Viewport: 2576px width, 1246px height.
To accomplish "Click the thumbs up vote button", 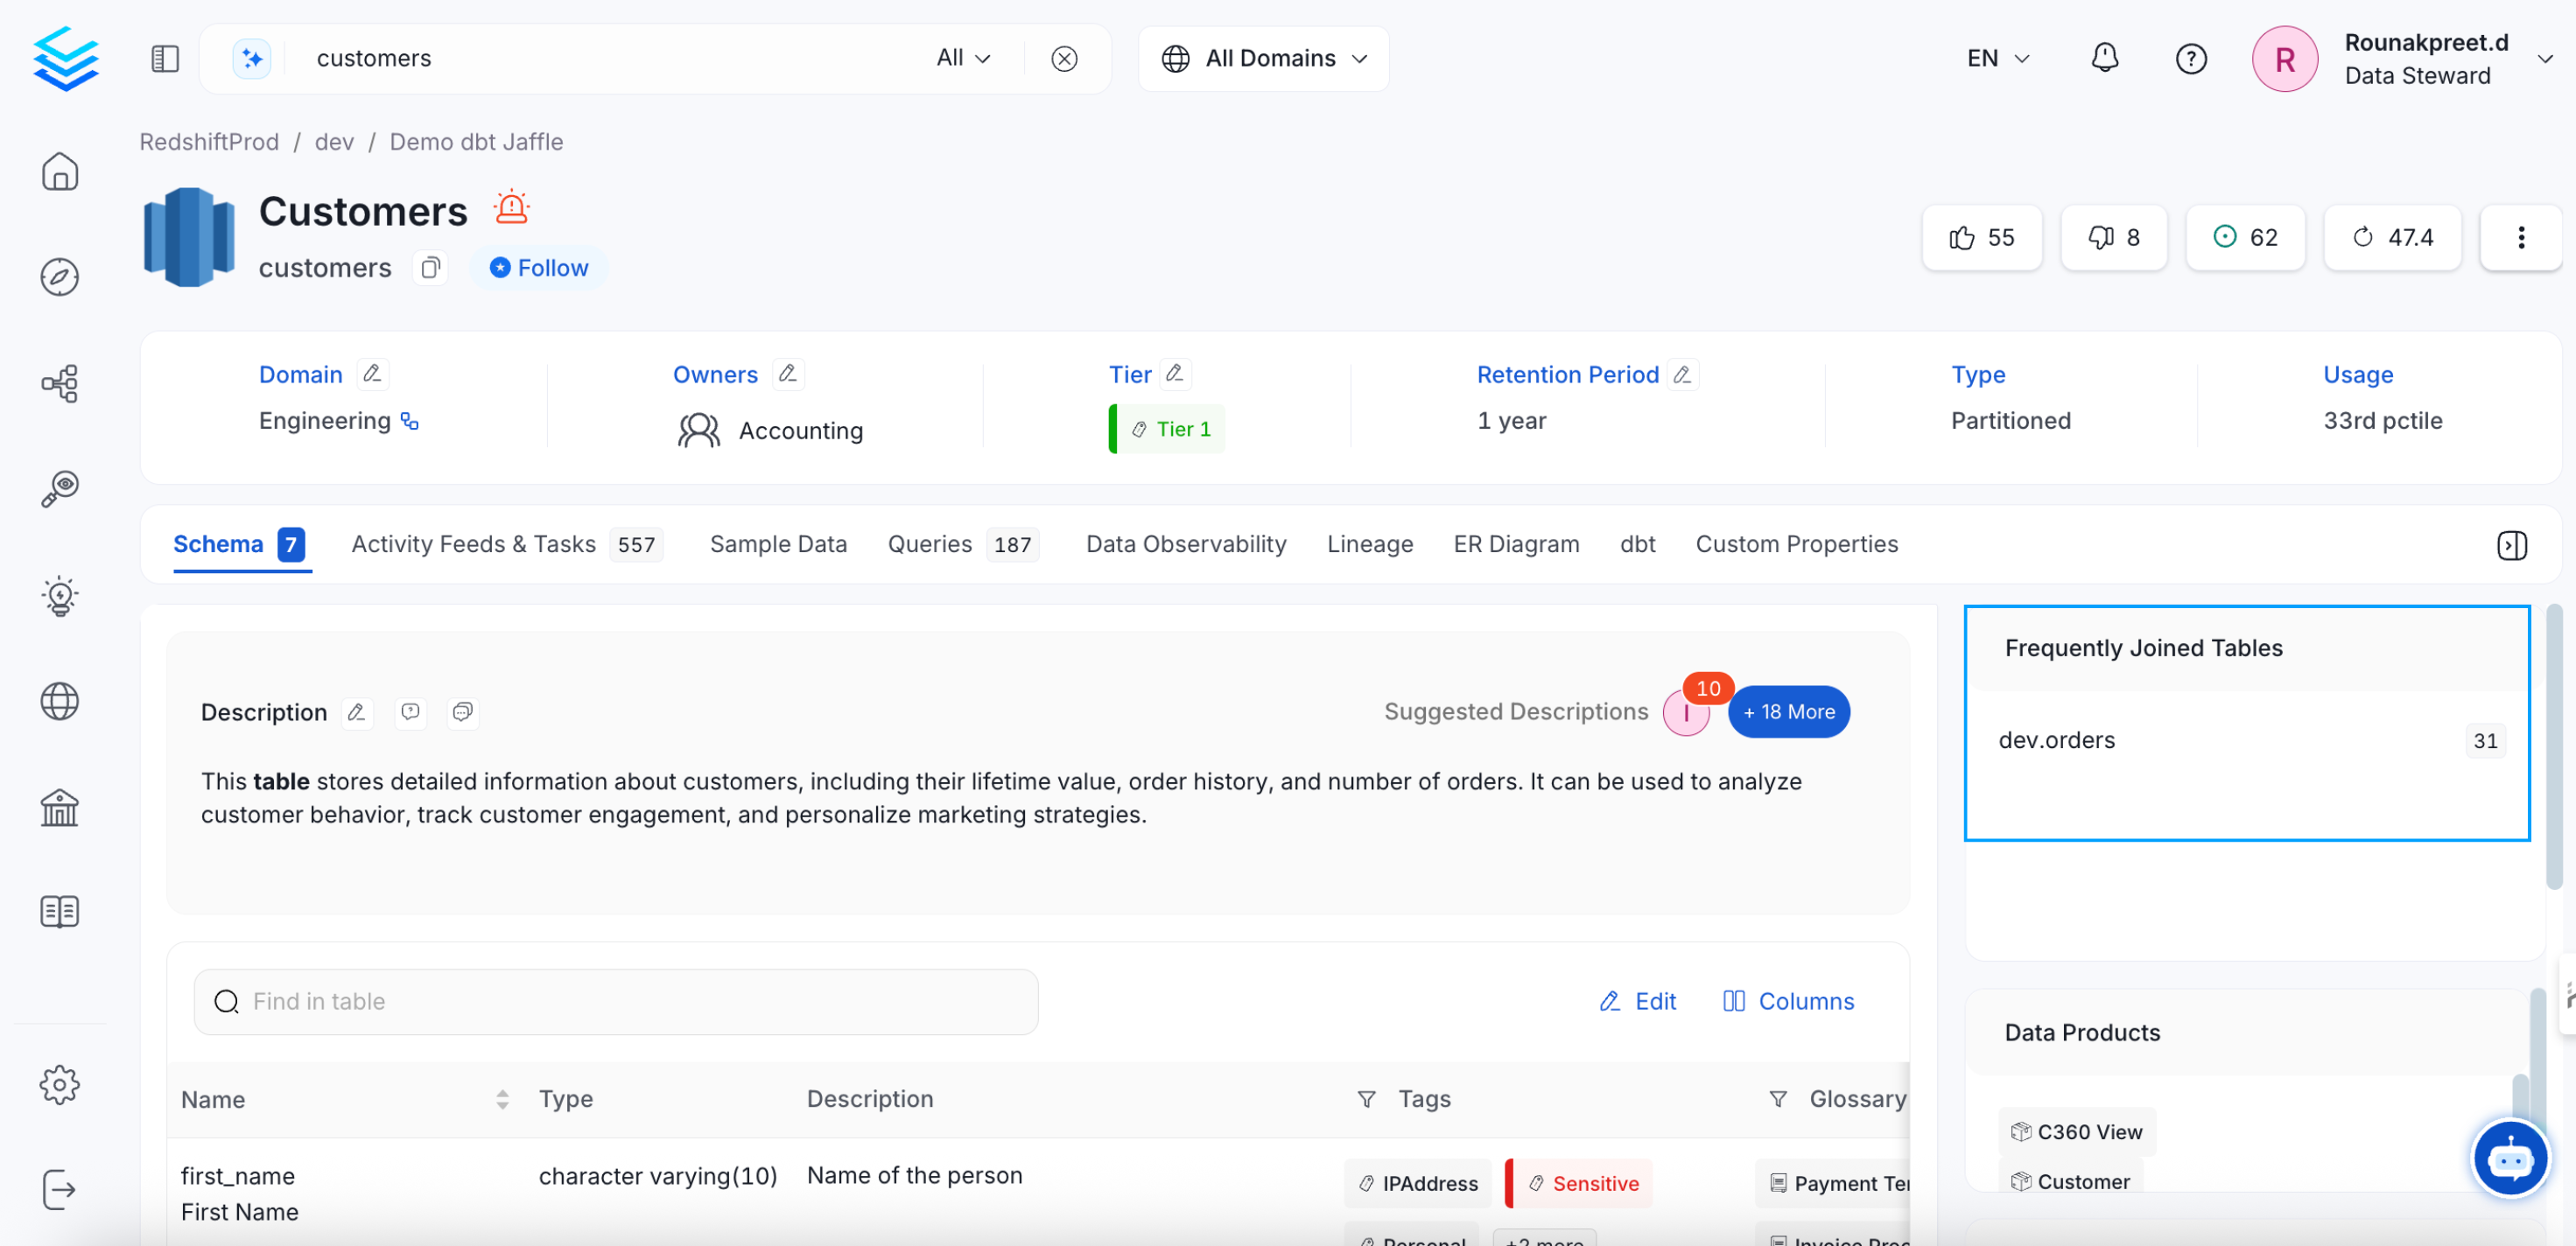I will pyautogui.click(x=1981, y=237).
